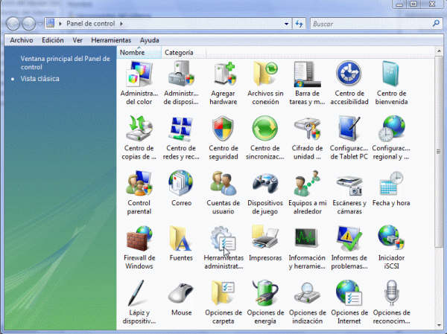Open Impresoras icon
This screenshot has height=334, width=447.
click(x=265, y=238)
